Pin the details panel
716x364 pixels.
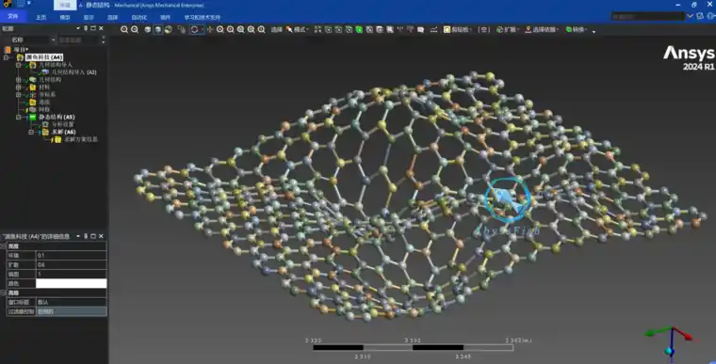coord(86,236)
